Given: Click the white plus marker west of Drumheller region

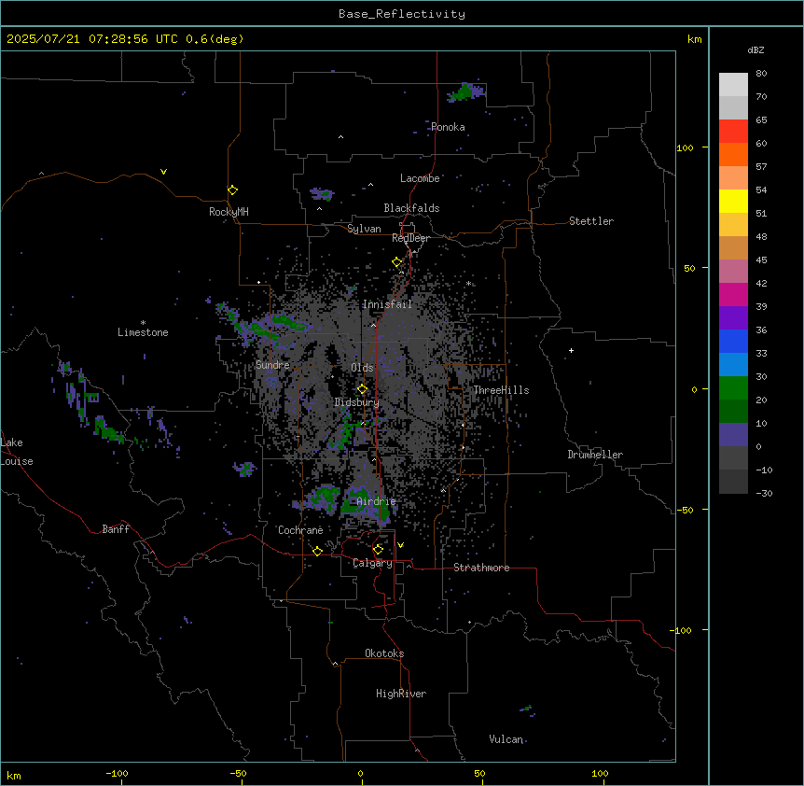Looking at the screenshot, I should click(571, 350).
